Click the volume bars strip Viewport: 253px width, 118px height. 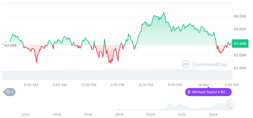tap(117, 74)
